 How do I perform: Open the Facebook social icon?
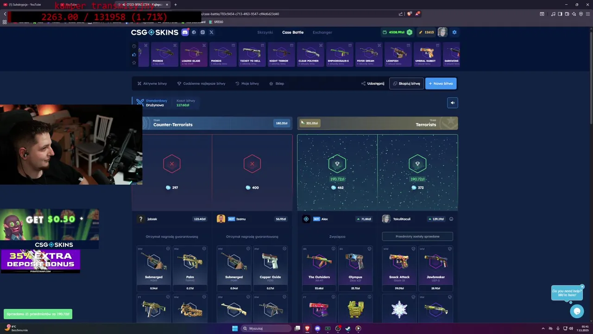click(x=194, y=32)
